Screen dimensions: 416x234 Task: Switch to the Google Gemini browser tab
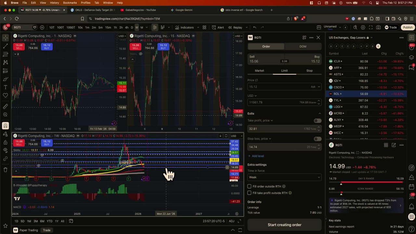point(184,10)
